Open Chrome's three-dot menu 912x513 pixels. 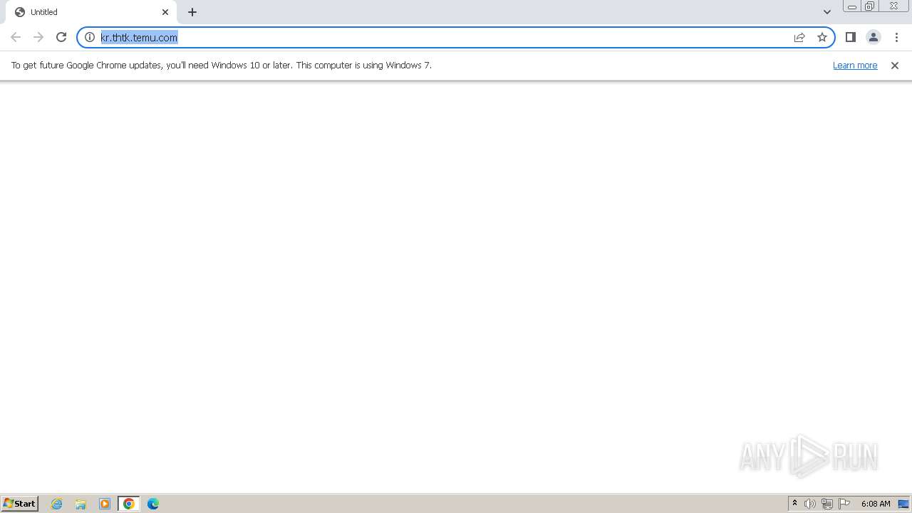(896, 37)
